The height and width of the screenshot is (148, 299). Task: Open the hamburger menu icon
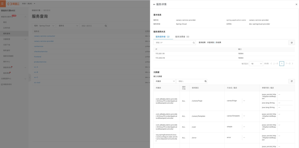(x=2, y=3)
